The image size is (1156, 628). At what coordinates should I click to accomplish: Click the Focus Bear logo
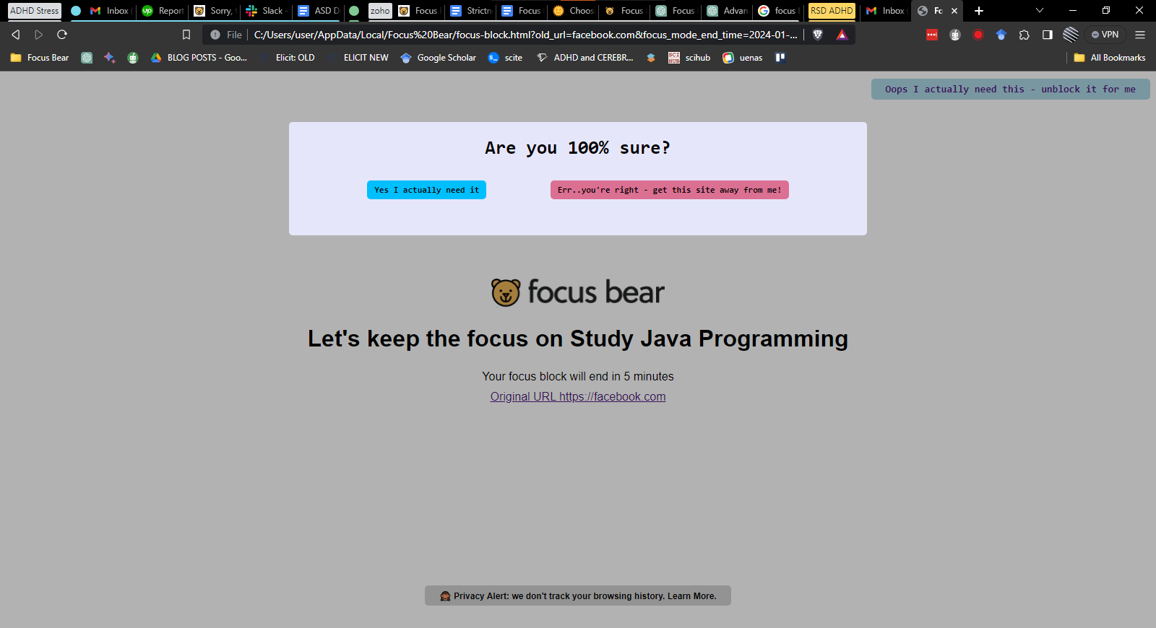578,292
